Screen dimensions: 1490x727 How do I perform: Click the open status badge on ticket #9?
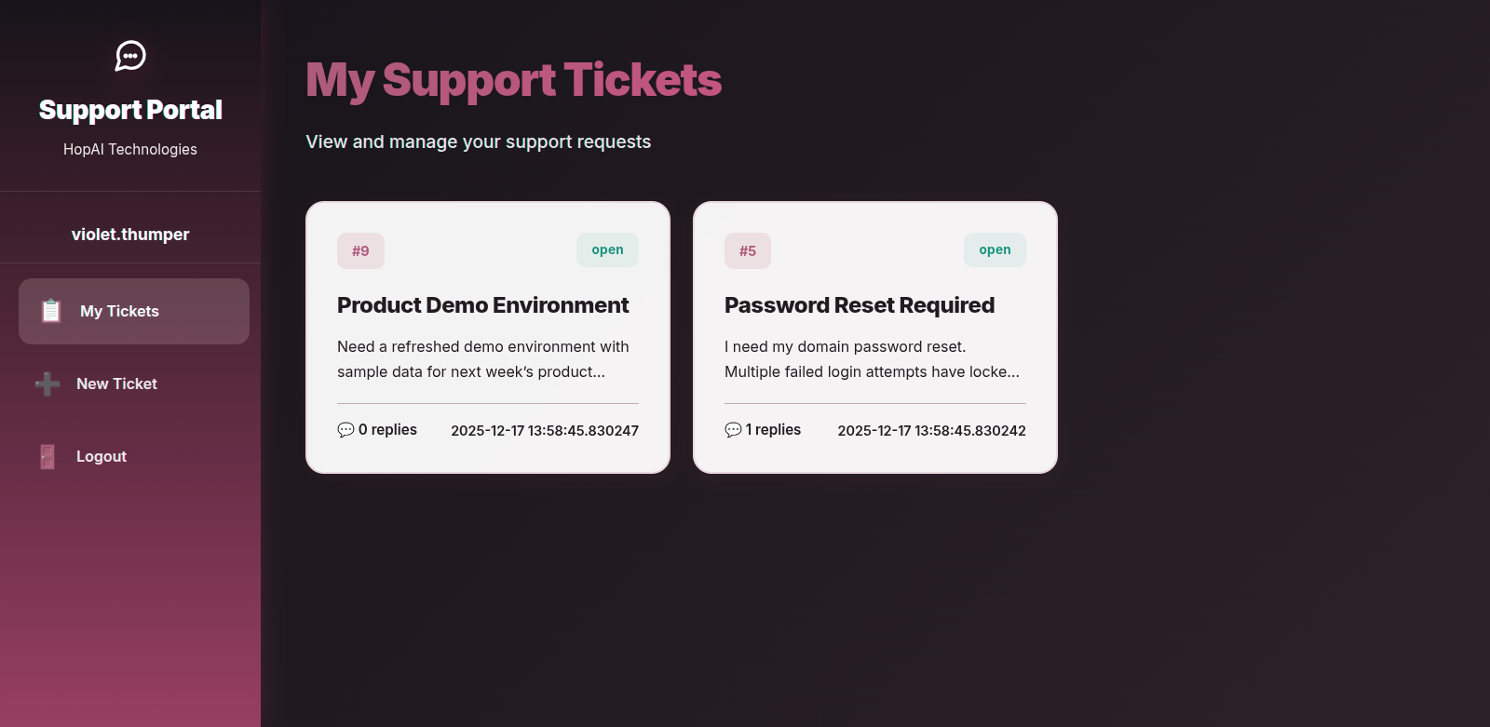pos(607,249)
